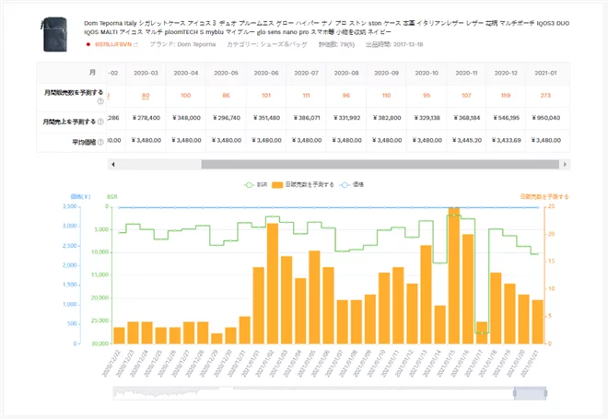Click the tallest orange bar in chart
Viewport: 608px width, 419px height.
[x=454, y=276]
